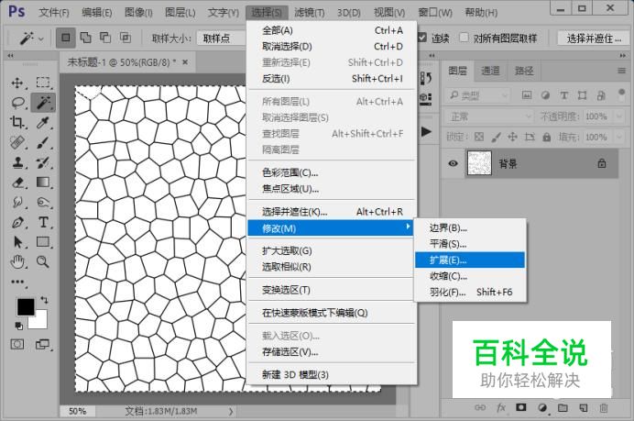Toggle Quick Mask mode icon
The width and height of the screenshot is (634, 421).
pyautogui.click(x=17, y=345)
